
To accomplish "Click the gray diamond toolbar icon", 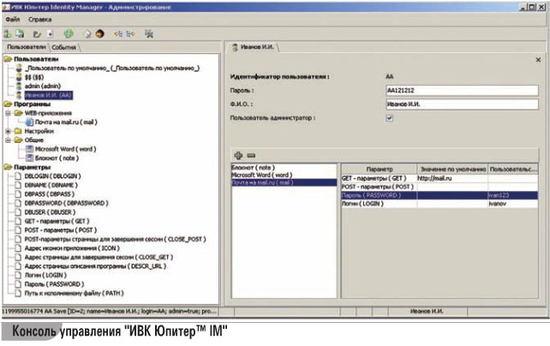I will (x=87, y=34).
